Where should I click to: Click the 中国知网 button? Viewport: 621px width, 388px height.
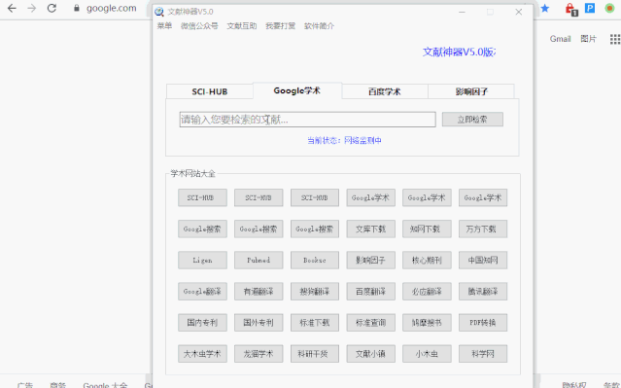pos(483,261)
